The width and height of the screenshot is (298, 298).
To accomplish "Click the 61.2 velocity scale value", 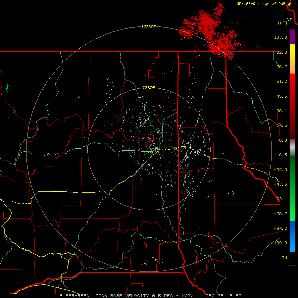I will pyautogui.click(x=282, y=81).
